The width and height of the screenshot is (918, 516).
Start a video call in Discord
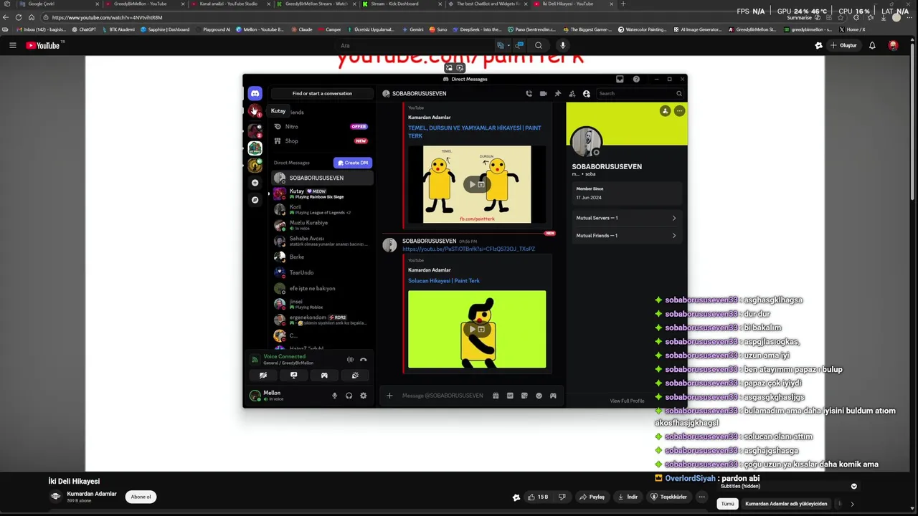543,93
